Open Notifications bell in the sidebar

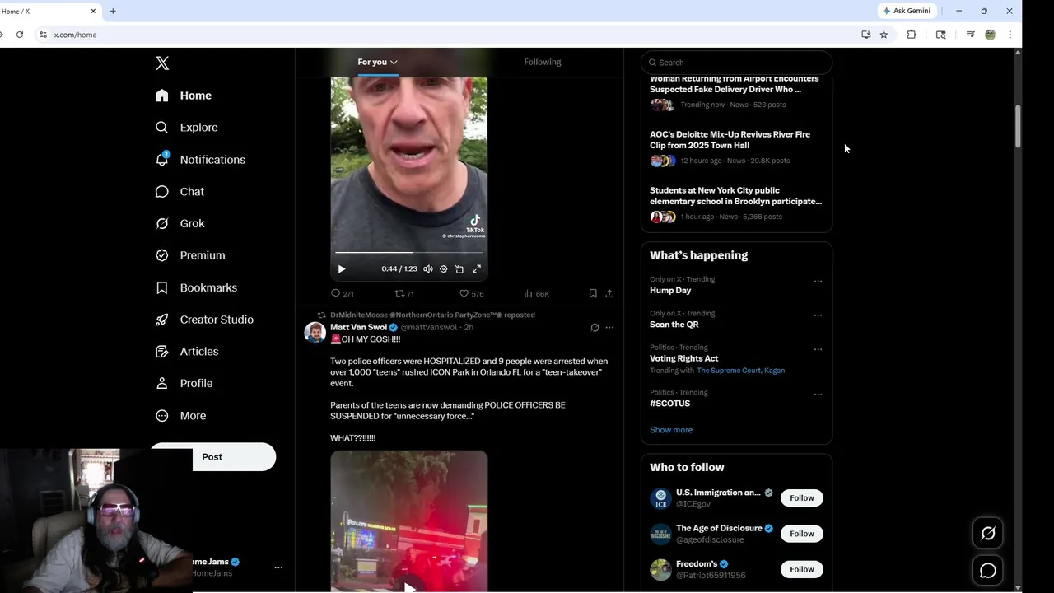200,160
